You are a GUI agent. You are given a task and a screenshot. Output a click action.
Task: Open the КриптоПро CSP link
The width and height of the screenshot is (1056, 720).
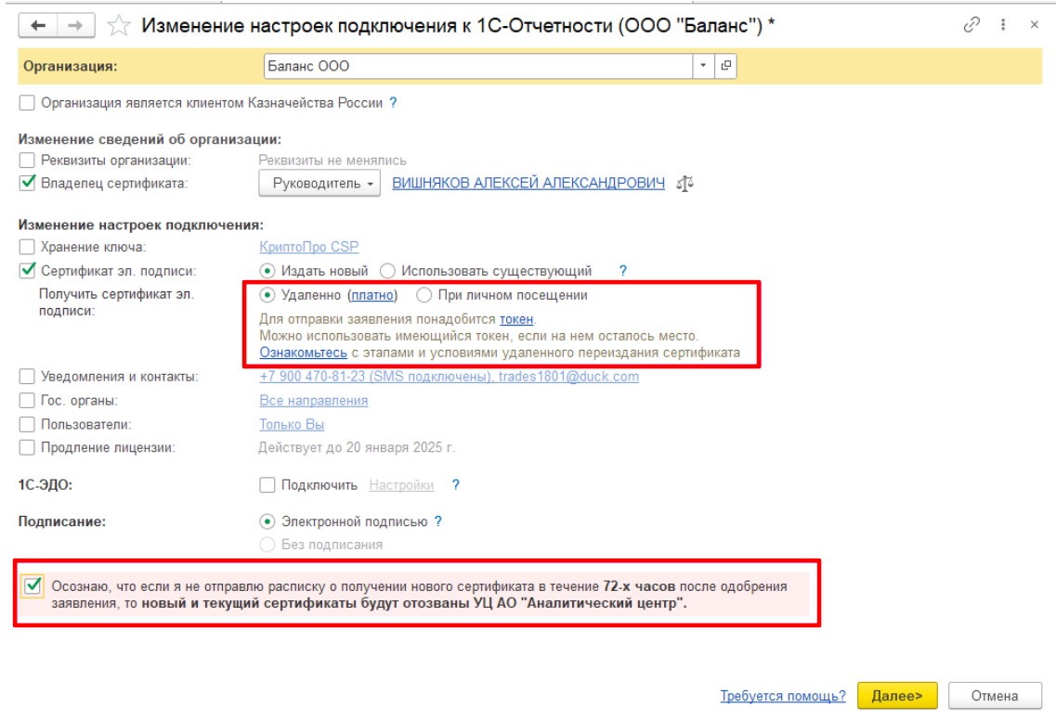point(309,247)
